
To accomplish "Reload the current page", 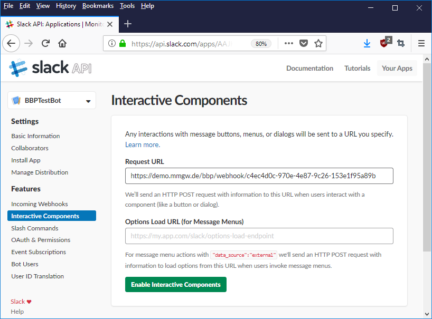I will (45, 43).
